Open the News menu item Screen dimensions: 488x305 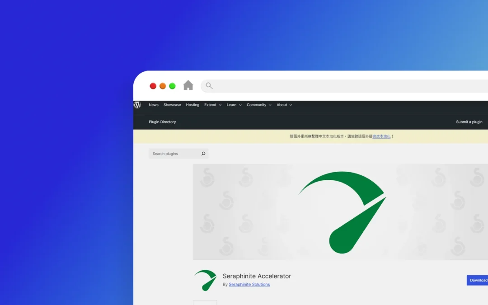[154, 105]
